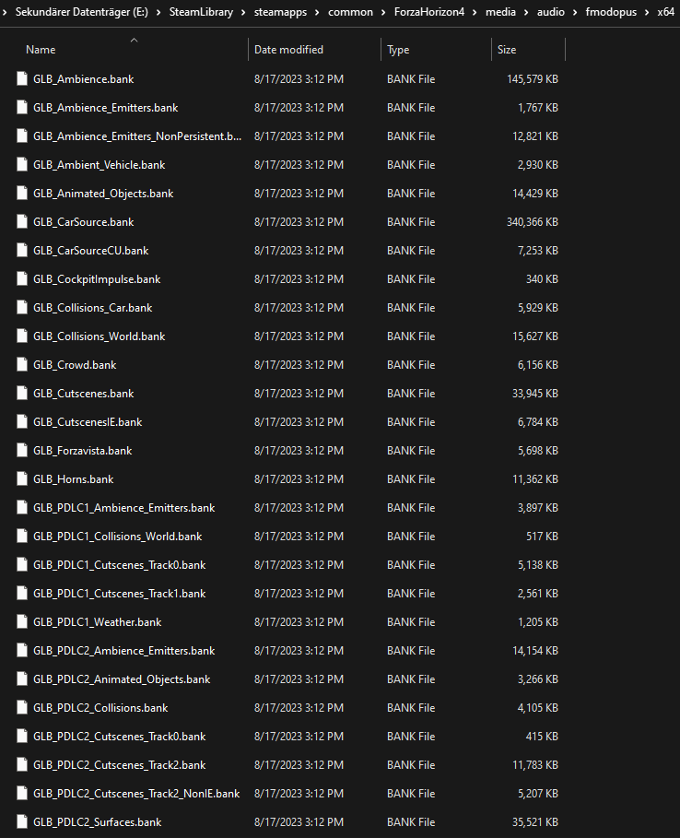Go to the media folder breadcrumb
The width and height of the screenshot is (680, 838).
500,12
